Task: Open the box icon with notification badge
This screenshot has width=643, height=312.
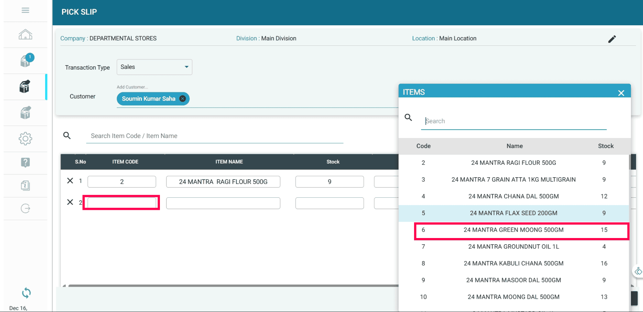Action: (x=25, y=60)
